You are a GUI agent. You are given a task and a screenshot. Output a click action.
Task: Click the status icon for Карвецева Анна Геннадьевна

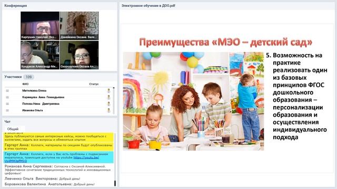[109, 97]
